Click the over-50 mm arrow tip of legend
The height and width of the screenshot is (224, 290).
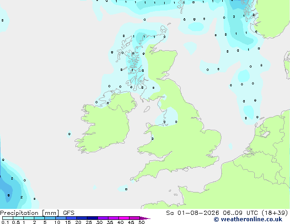click(x=145, y=218)
